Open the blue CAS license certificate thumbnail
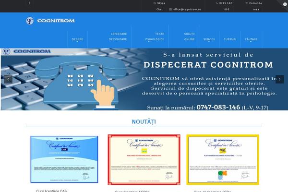This screenshot has height=192, width=288. pyautogui.click(x=64, y=159)
